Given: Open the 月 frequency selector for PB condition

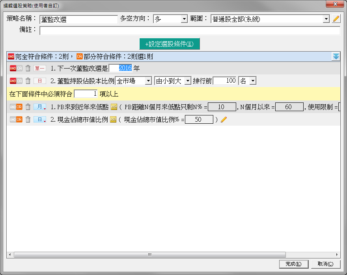Looking at the screenshot, I should pos(40,107).
